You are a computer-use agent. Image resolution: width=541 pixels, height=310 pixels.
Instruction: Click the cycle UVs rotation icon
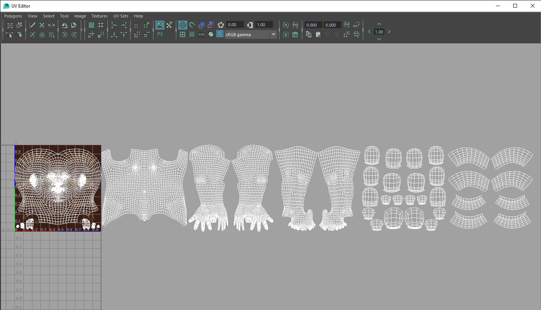[356, 35]
